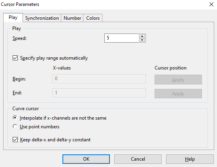Click Apply next to the End field
The width and height of the screenshot is (217, 167).
pyautogui.click(x=178, y=94)
